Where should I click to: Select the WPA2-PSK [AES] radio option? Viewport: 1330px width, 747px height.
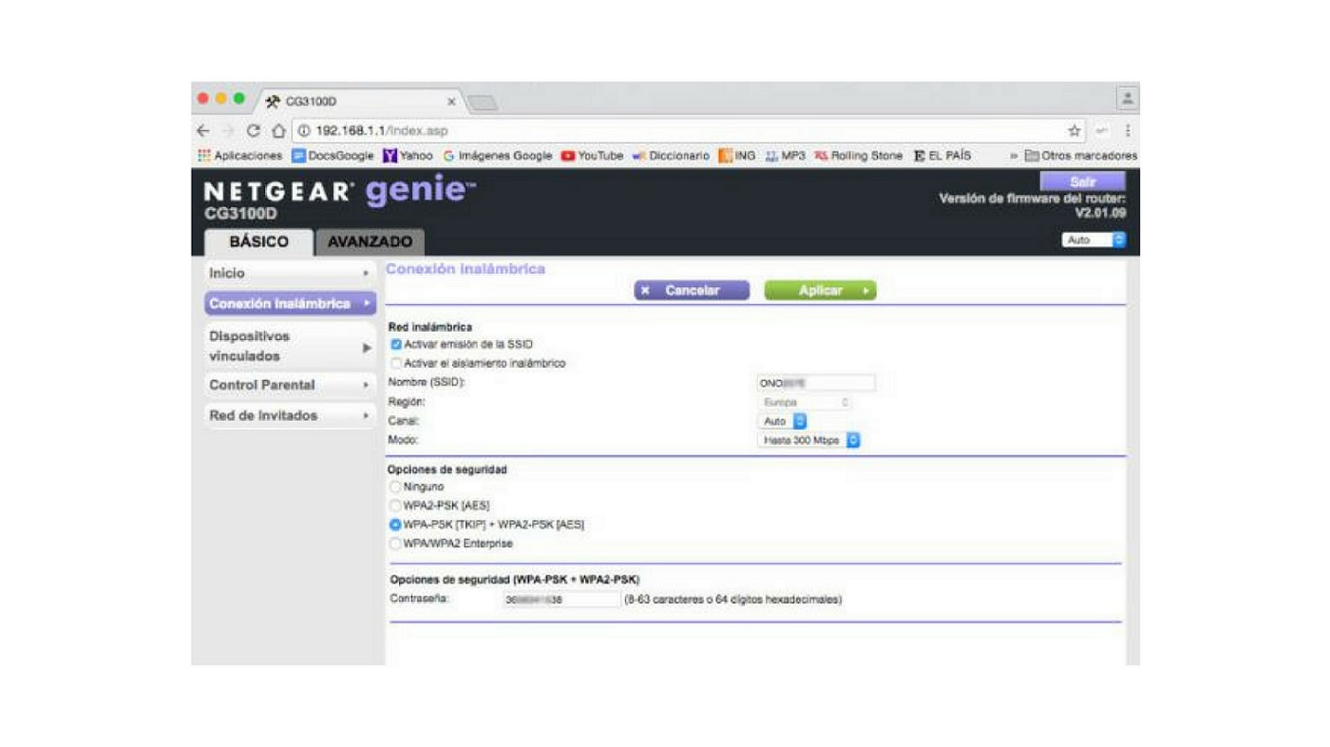(x=396, y=506)
